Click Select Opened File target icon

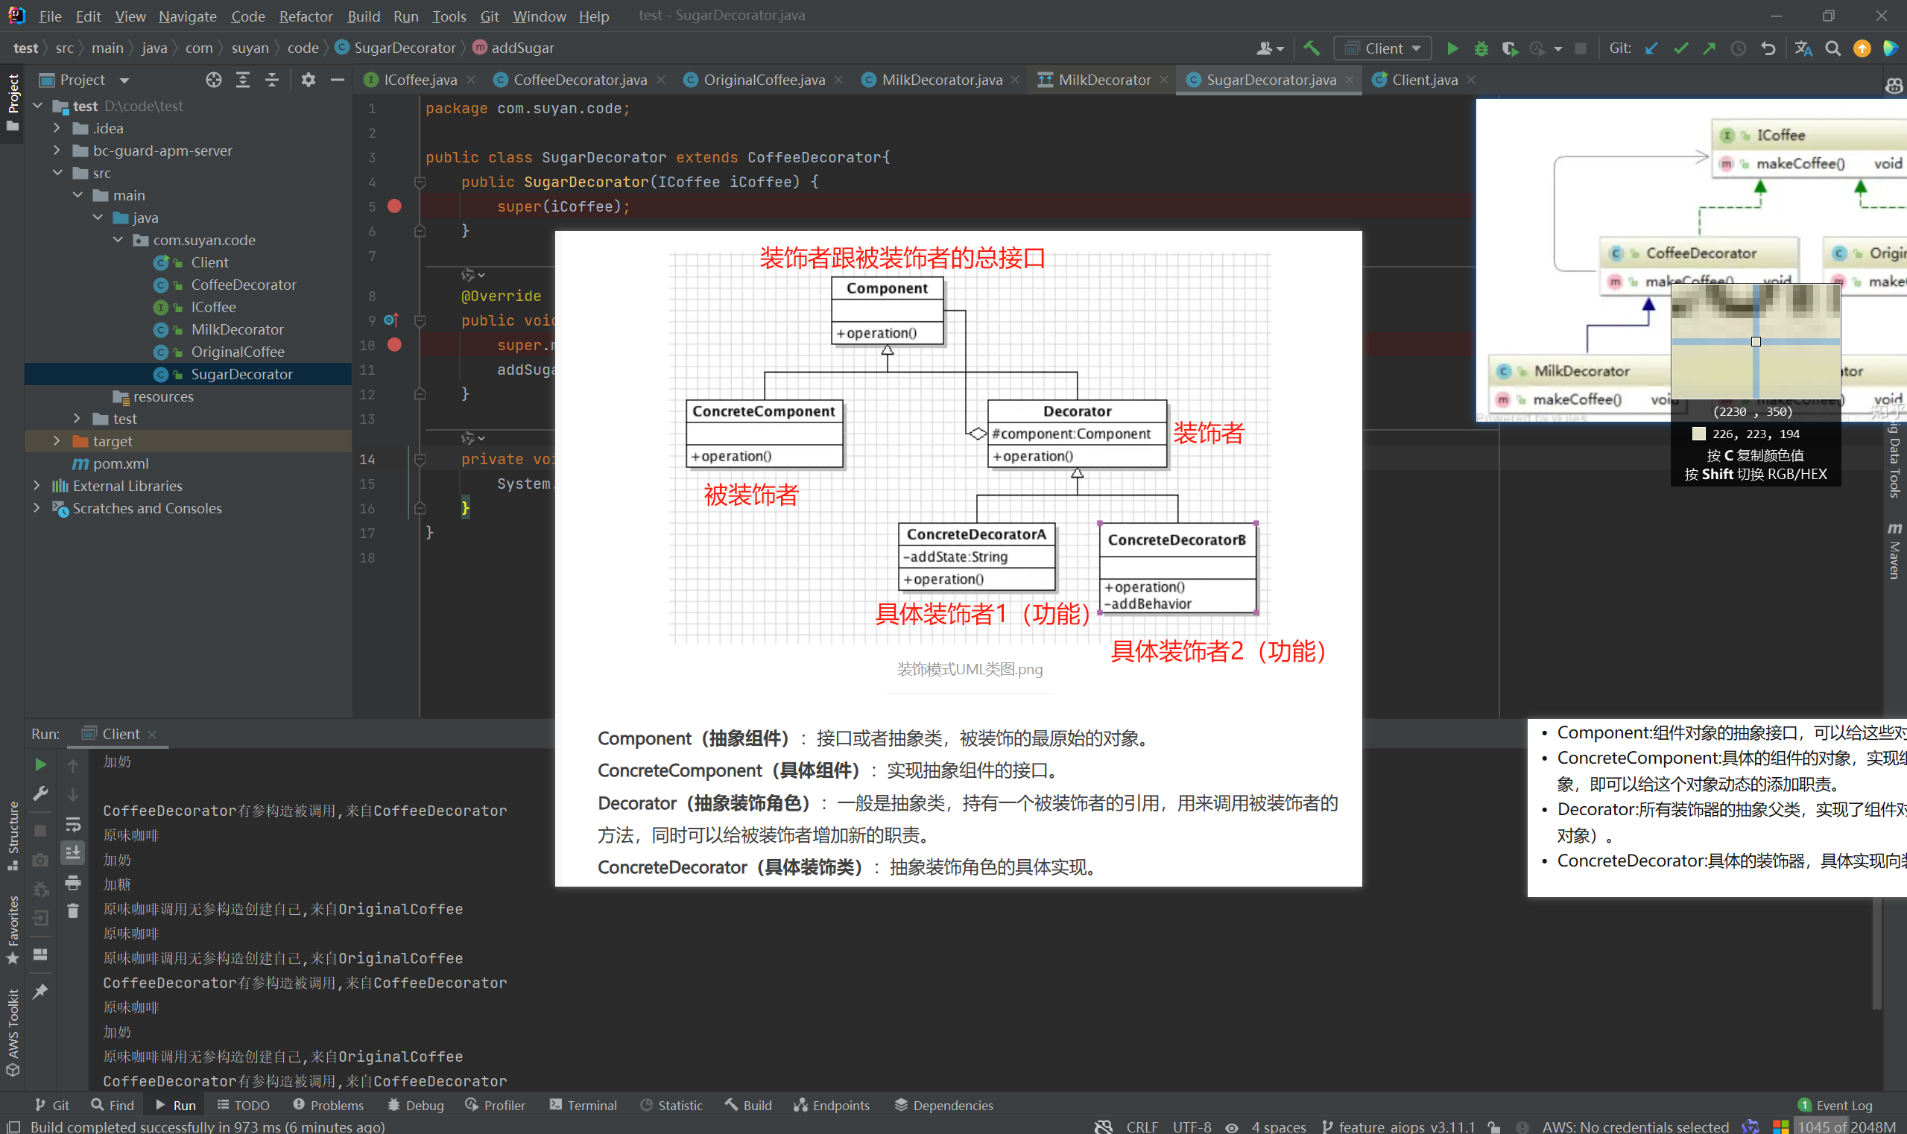pos(214,80)
